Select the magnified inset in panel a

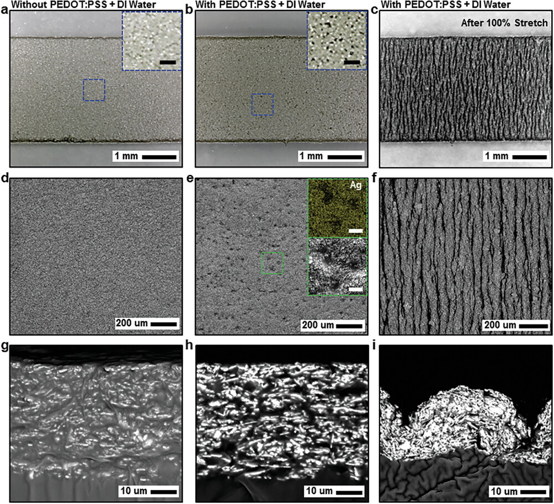click(x=152, y=40)
